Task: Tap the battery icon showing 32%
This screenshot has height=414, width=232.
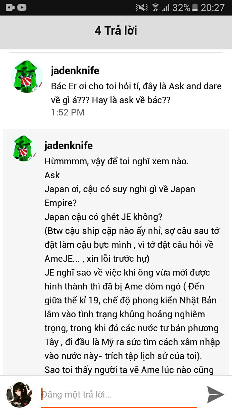Action: pyautogui.click(x=195, y=7)
